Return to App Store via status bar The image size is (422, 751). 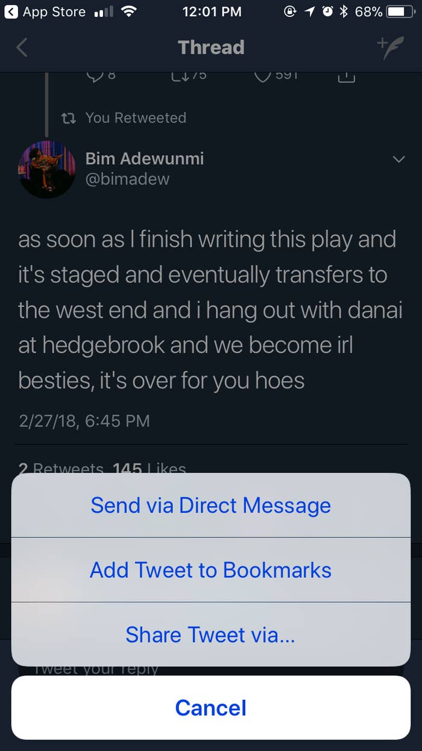(x=45, y=11)
